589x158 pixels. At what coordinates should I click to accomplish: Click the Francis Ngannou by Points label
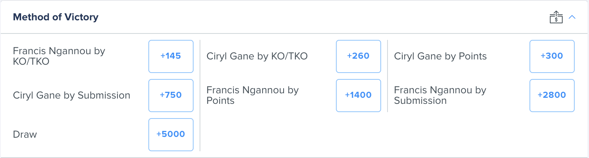point(253,96)
